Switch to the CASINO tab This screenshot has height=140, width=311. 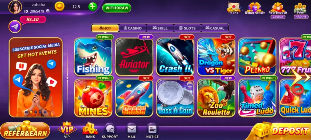click(x=133, y=28)
